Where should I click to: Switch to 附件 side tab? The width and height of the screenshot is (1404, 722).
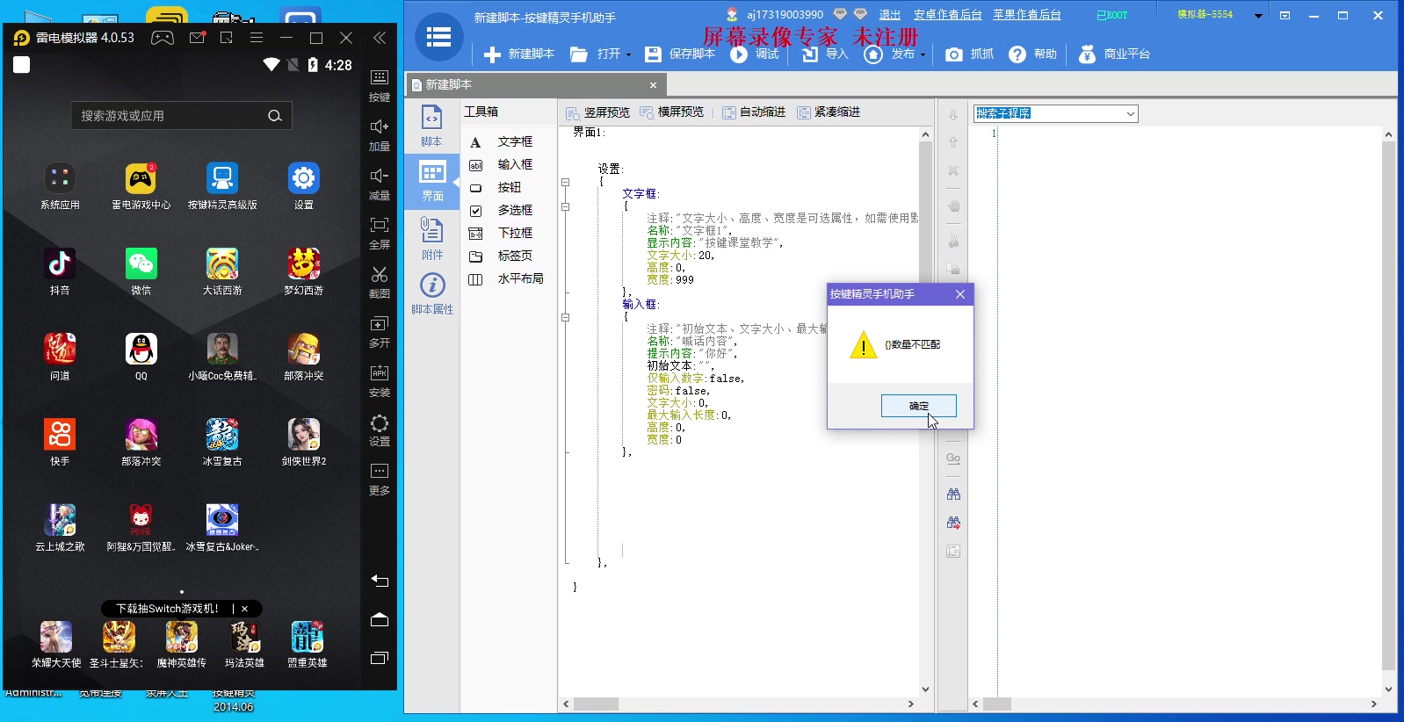pos(432,238)
